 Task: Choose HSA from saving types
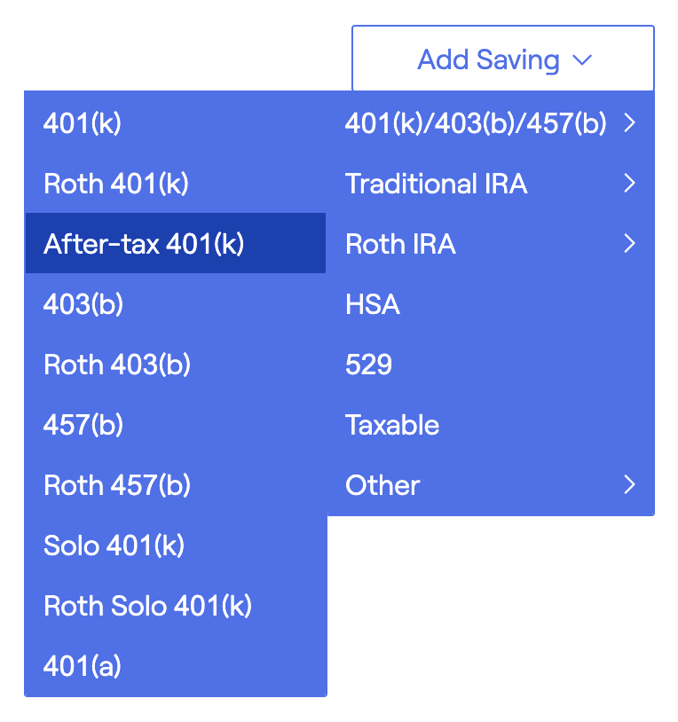(x=491, y=304)
